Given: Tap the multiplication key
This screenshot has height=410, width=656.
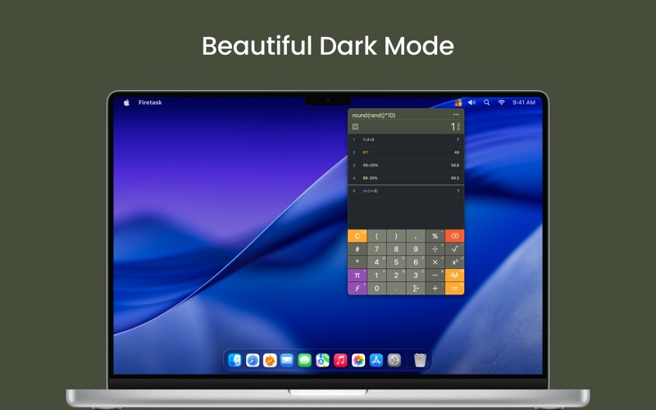Looking at the screenshot, I should tap(435, 262).
